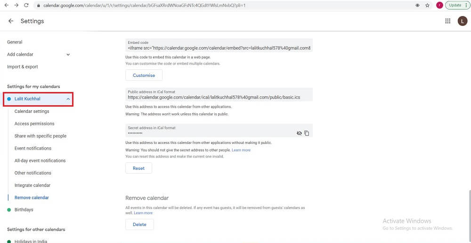471x243 pixels.
Task: Click the Settings page title
Action: (32, 21)
